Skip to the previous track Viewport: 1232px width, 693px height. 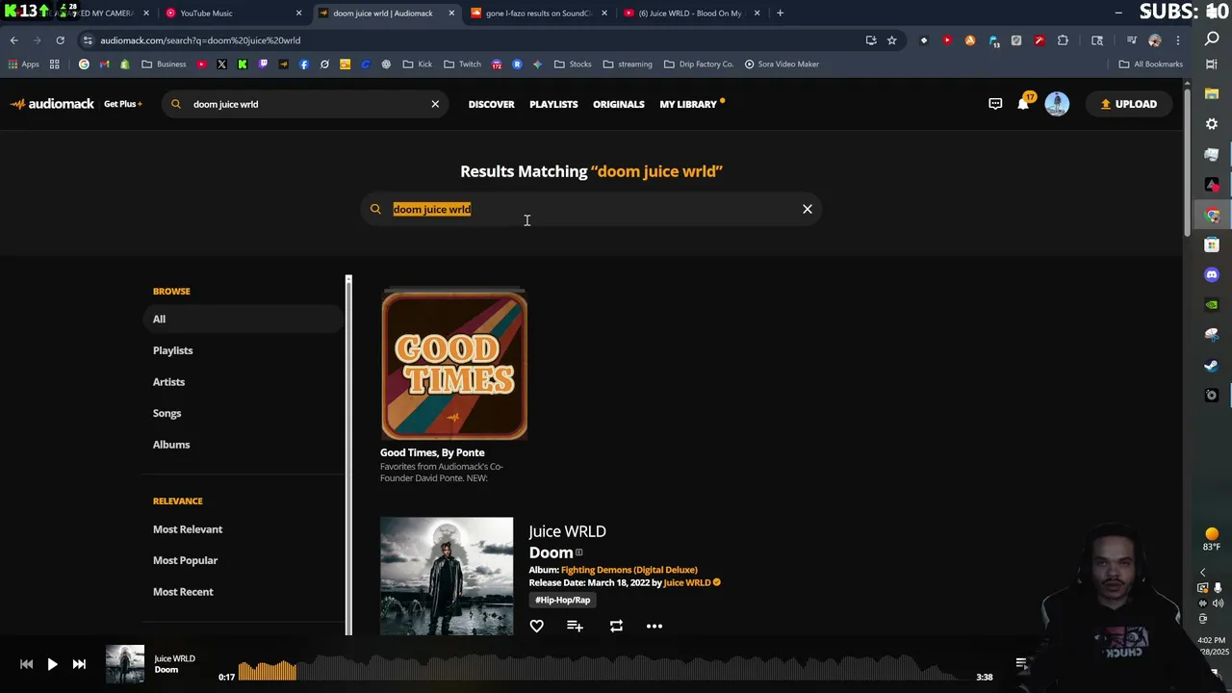click(x=26, y=664)
